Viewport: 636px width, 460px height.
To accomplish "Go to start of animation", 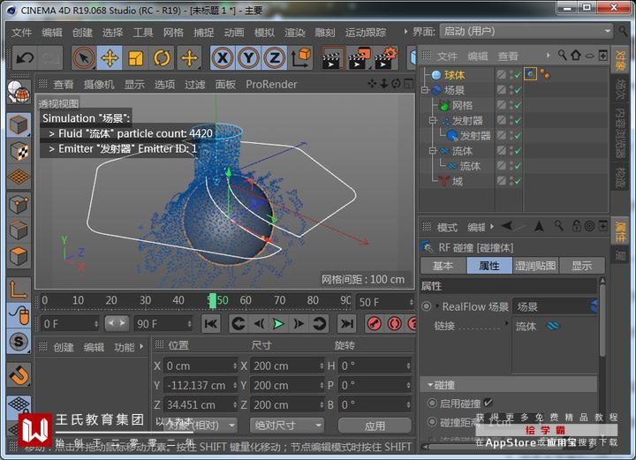I will (x=211, y=324).
